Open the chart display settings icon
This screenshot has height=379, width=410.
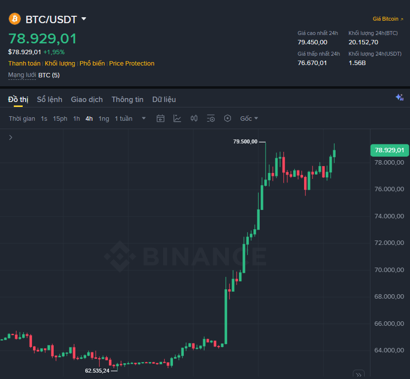[x=210, y=118]
